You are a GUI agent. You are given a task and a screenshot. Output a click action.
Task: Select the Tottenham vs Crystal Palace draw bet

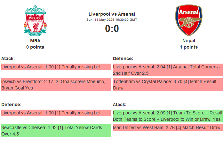[x=167, y=85]
